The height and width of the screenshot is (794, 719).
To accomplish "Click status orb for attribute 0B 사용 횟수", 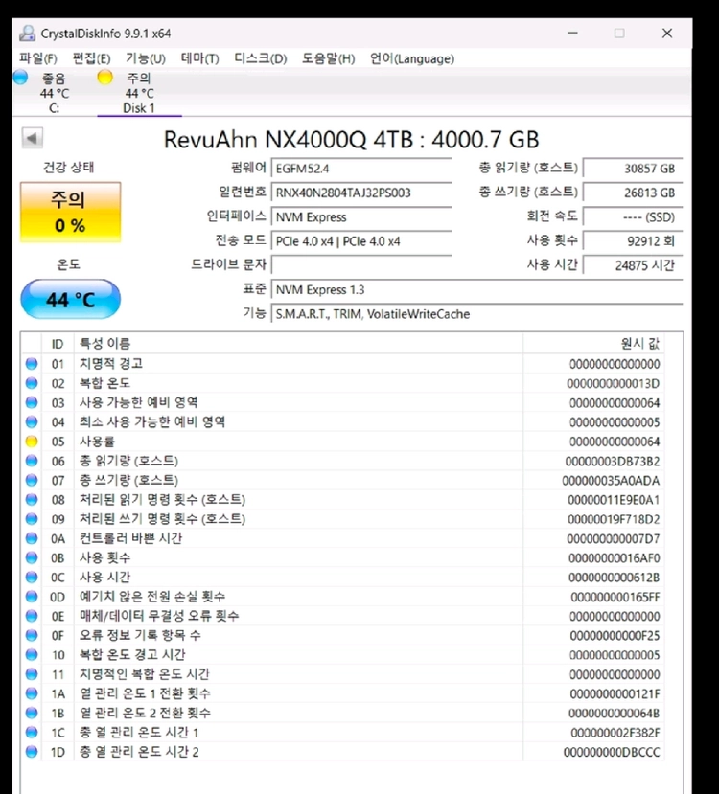I will click(x=32, y=557).
